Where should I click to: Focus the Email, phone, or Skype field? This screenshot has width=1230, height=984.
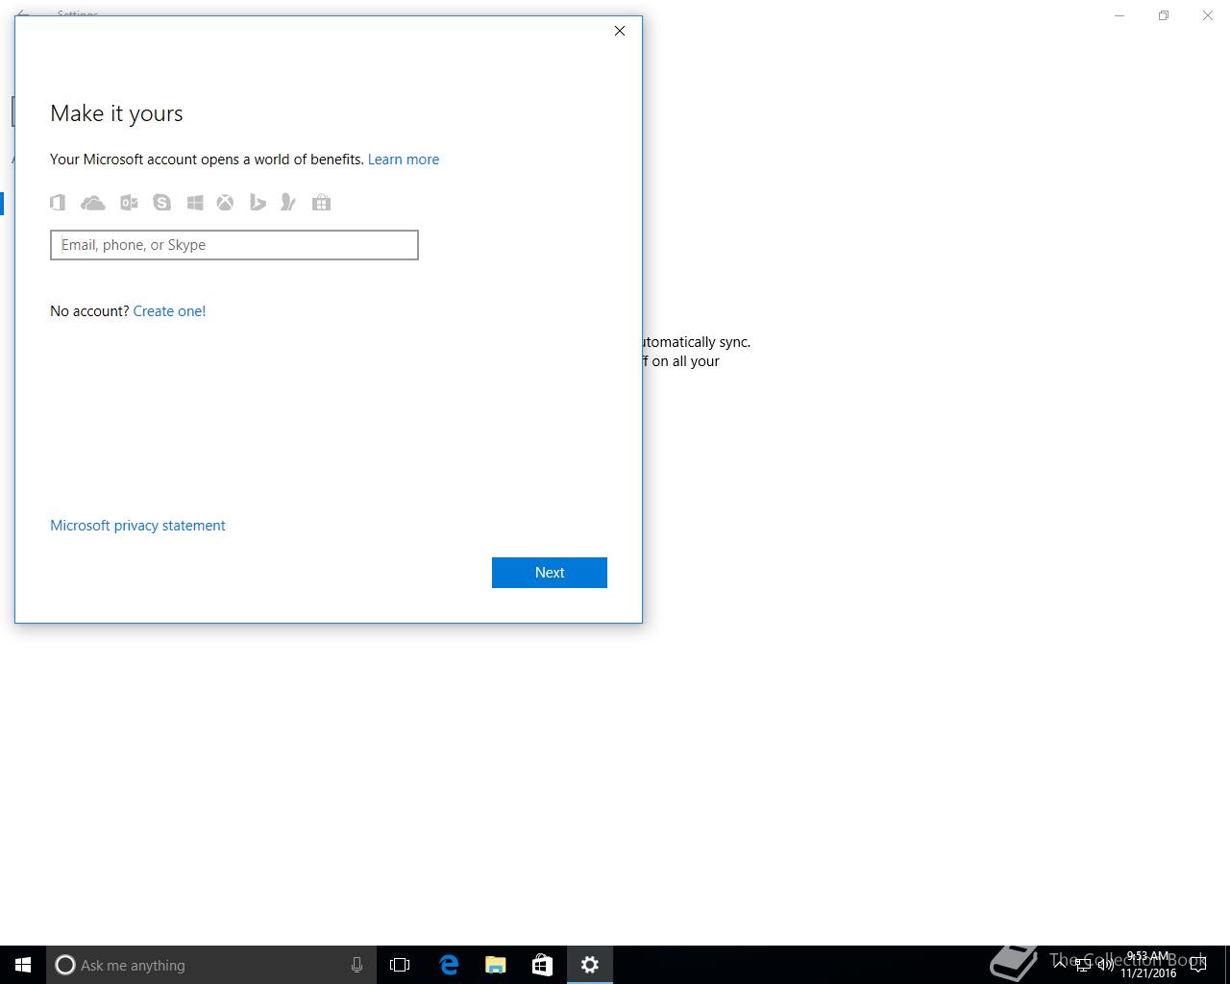(234, 245)
